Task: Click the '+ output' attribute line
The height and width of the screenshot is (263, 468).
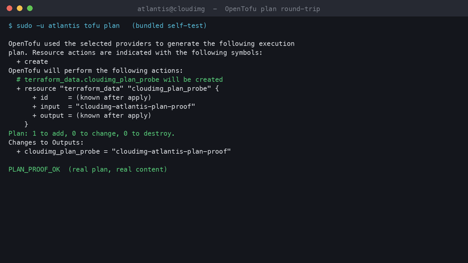Action: coord(92,116)
